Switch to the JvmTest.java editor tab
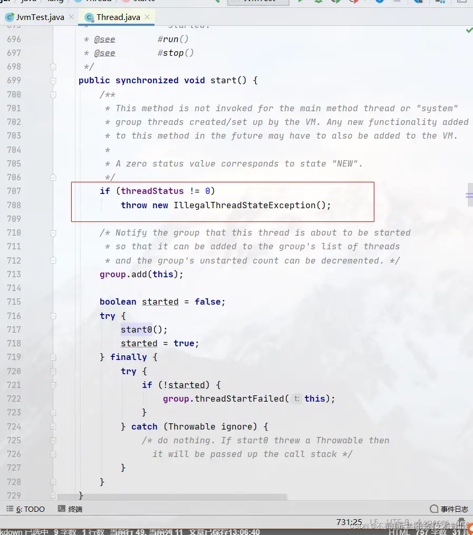 tap(40, 17)
